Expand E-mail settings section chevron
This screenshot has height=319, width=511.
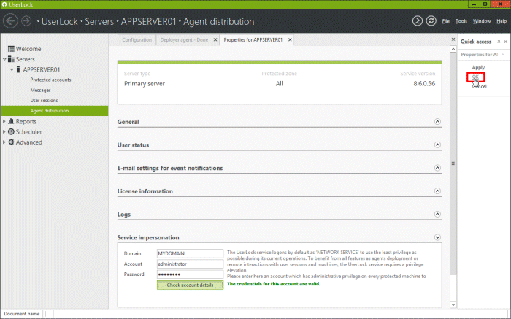tap(437, 168)
